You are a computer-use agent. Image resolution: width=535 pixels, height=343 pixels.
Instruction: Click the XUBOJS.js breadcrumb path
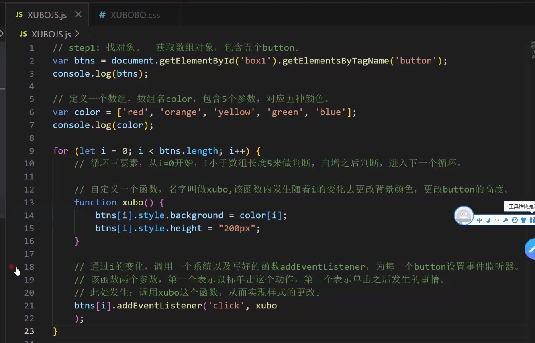(x=51, y=34)
